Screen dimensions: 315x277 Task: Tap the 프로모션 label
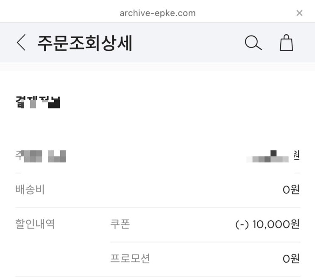130,258
